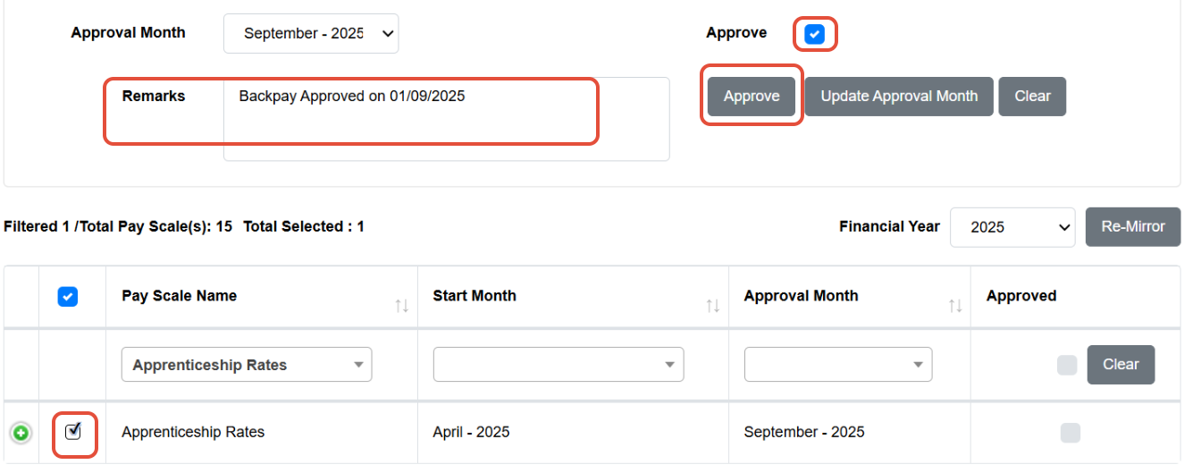Click into the Remarks text area
Viewport: 1201px width, 473px height.
pos(447,119)
